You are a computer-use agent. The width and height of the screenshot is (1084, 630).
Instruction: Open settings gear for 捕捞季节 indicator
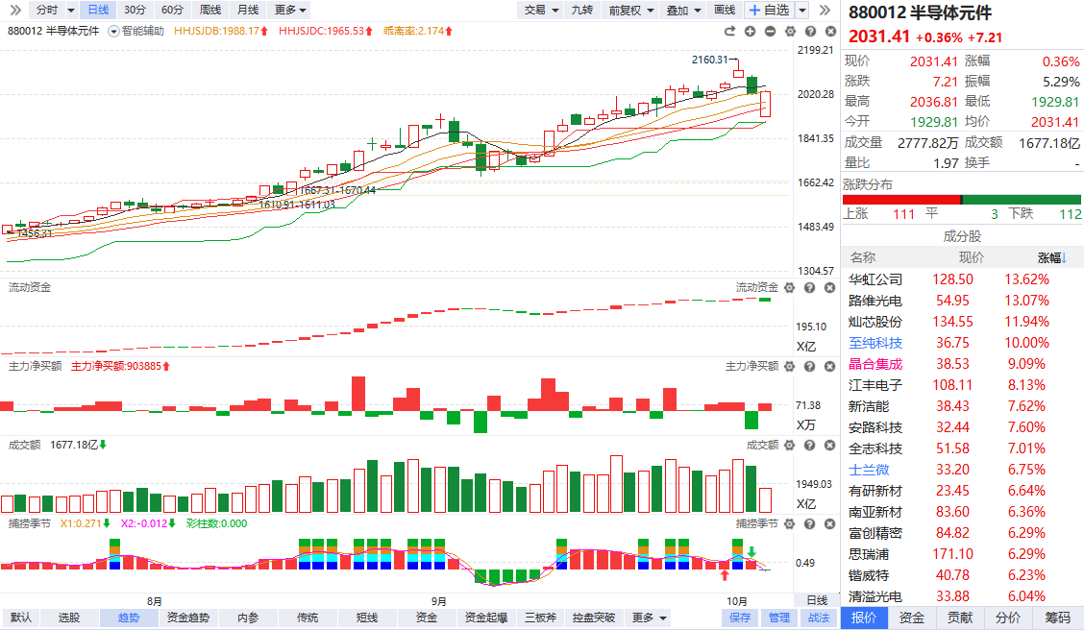pos(789,523)
